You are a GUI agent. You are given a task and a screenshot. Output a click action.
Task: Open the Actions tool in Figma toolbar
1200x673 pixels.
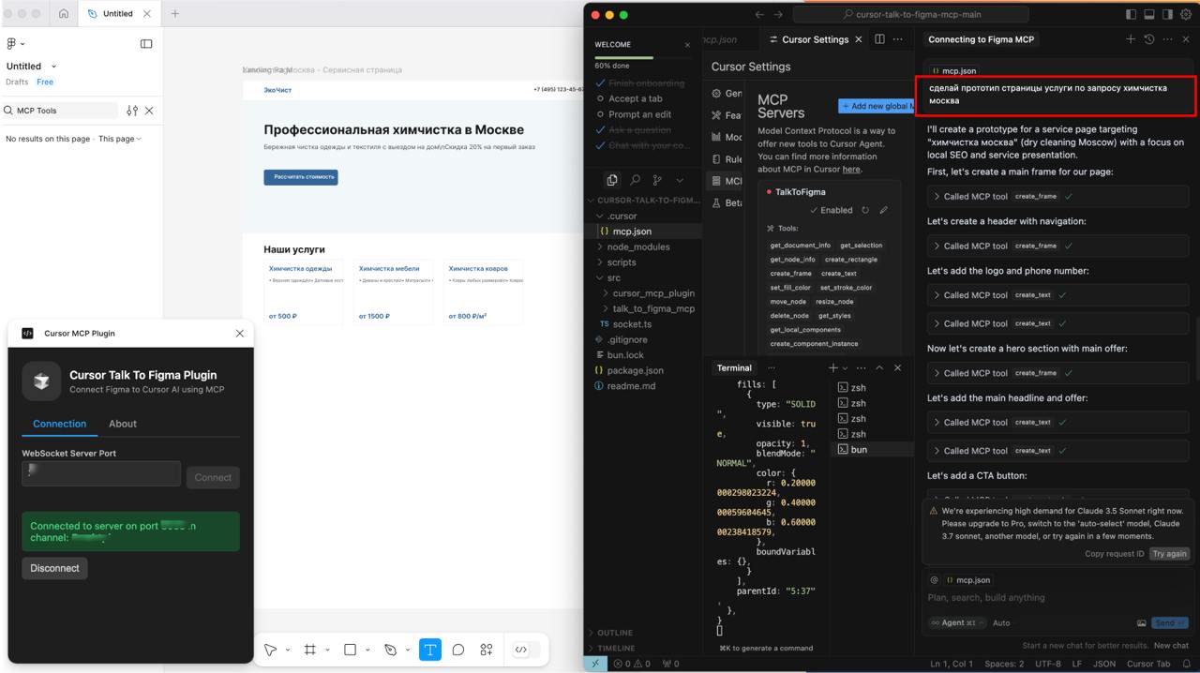point(487,650)
